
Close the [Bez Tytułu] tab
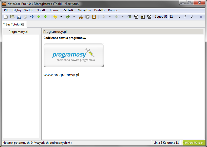23,24
